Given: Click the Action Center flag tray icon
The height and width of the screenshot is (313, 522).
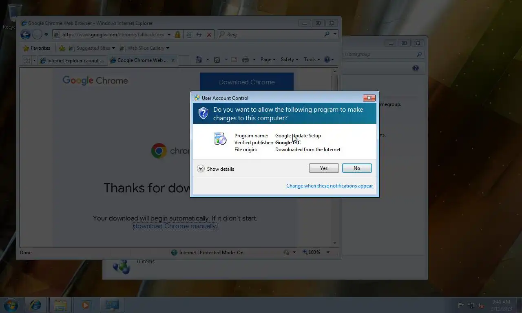Looking at the screenshot, I should coord(461,305).
